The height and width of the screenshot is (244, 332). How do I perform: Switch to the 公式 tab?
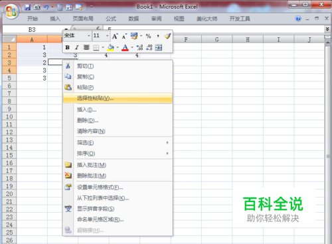click(111, 19)
